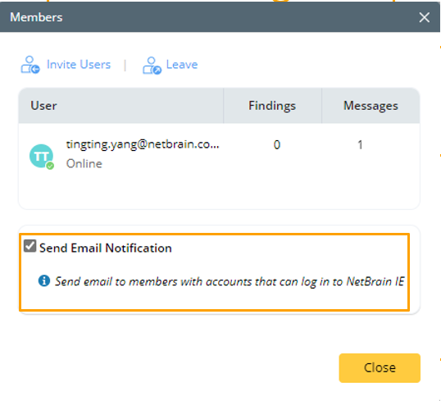441x401 pixels.
Task: Click the TT user avatar
Action: point(41,156)
